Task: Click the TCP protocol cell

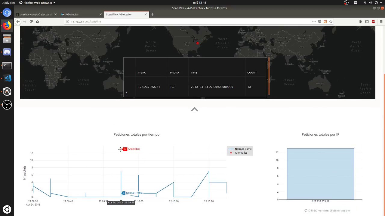Action: coord(173,87)
